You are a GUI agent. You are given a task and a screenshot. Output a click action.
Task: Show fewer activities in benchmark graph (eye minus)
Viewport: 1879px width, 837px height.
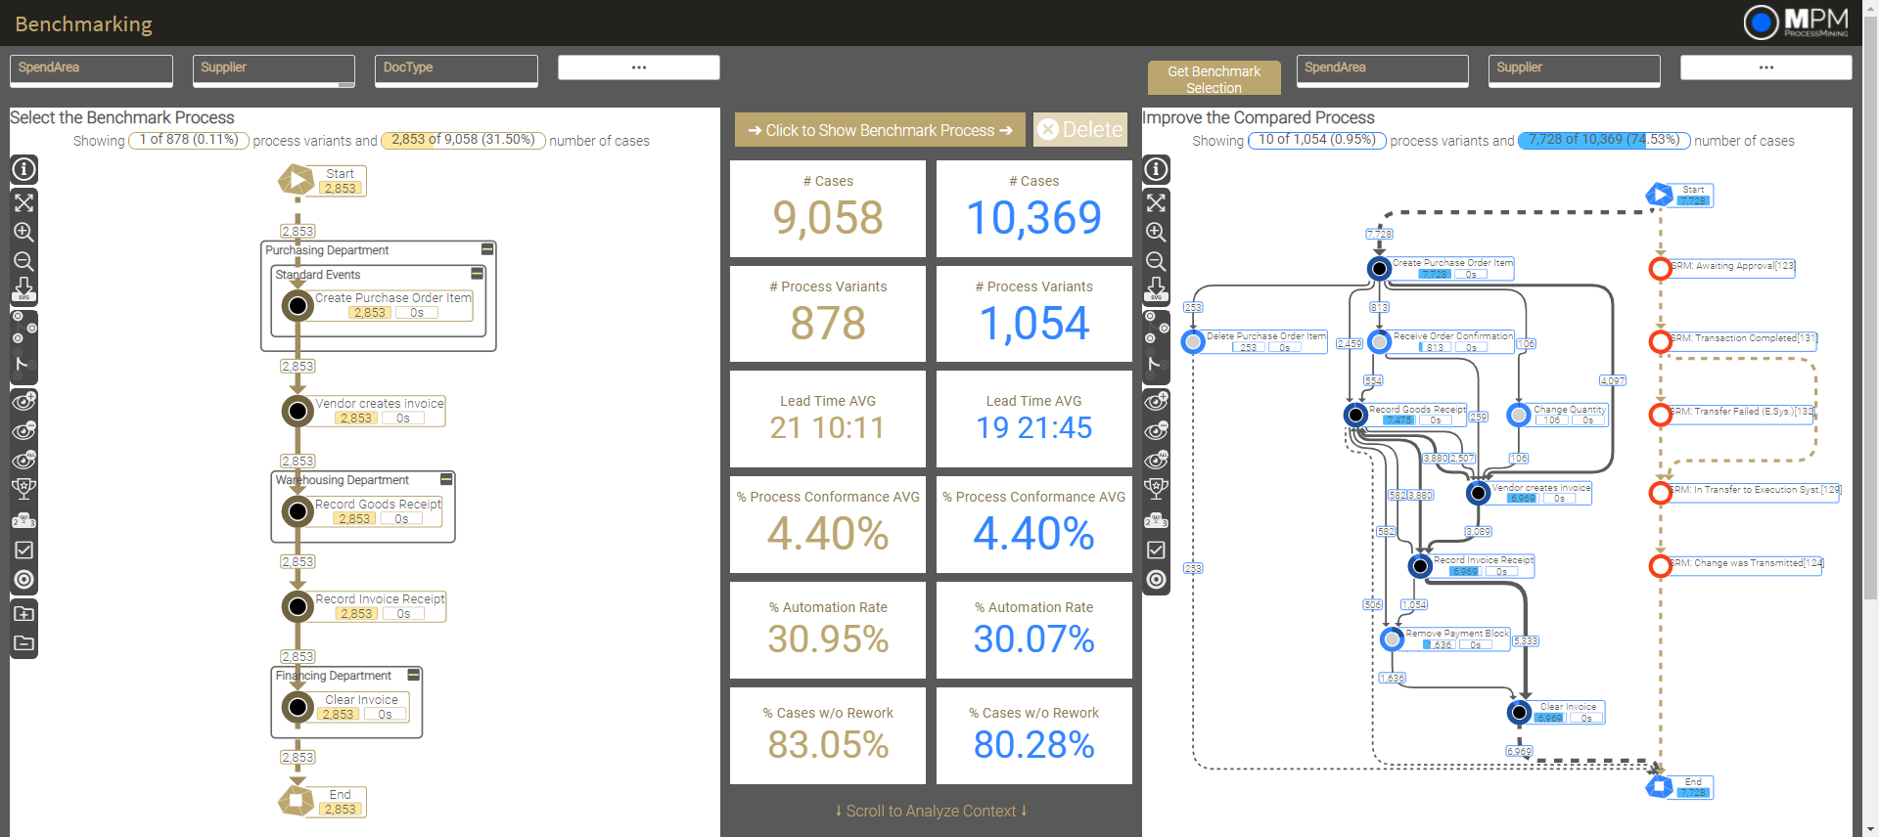[23, 430]
